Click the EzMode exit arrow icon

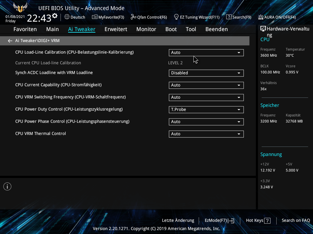pyautogui.click(x=231, y=221)
